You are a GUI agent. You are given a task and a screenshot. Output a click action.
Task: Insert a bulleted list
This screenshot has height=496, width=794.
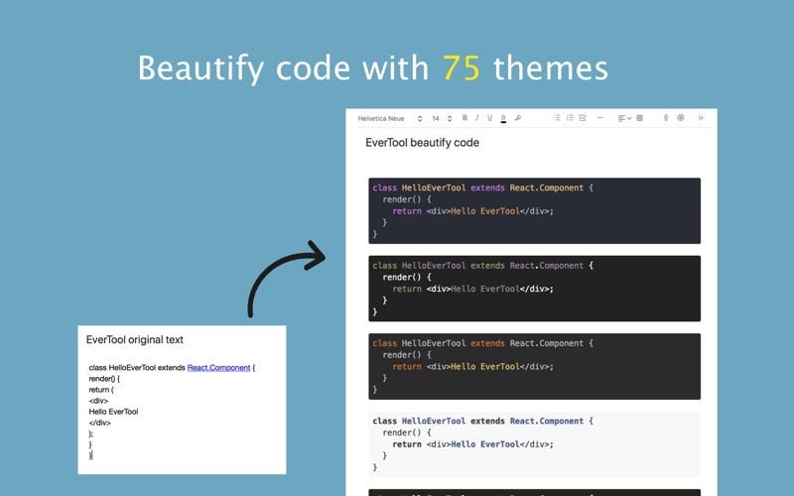[557, 118]
